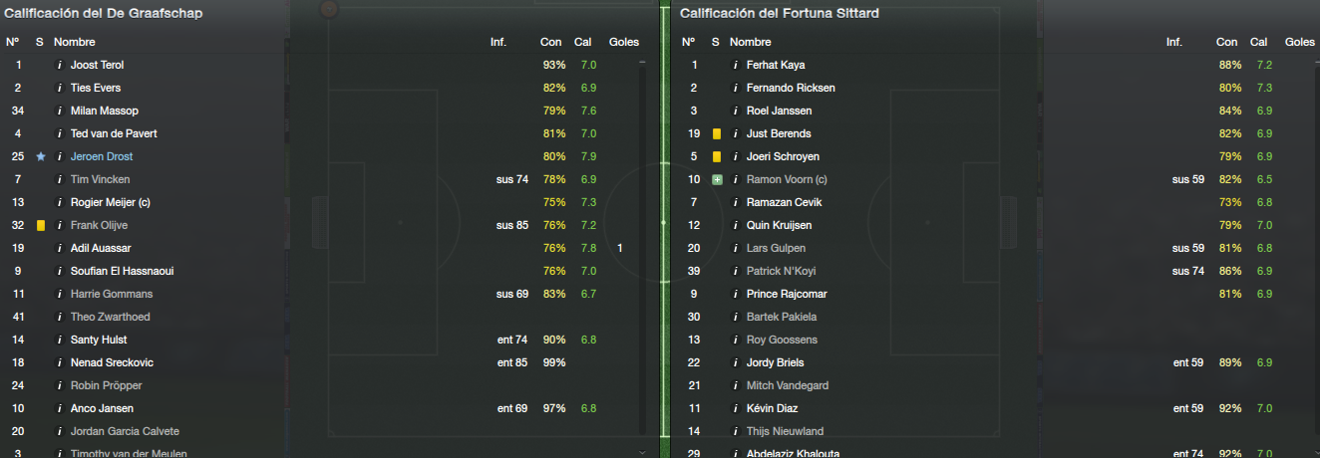Sort De Graafschap list by Cal column
This screenshot has height=458, width=1320.
[583, 42]
